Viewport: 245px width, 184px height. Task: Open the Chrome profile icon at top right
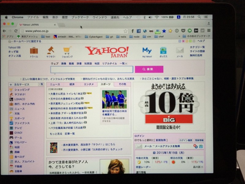pyautogui.click(x=209, y=24)
